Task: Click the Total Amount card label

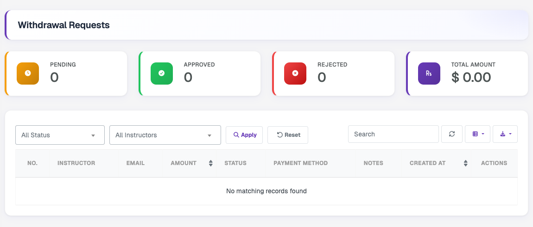Action: click(473, 64)
